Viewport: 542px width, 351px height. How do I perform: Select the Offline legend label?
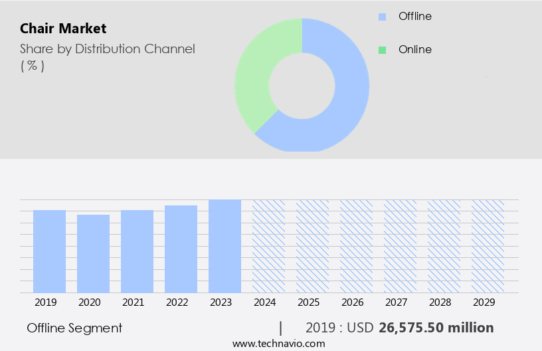pyautogui.click(x=414, y=17)
